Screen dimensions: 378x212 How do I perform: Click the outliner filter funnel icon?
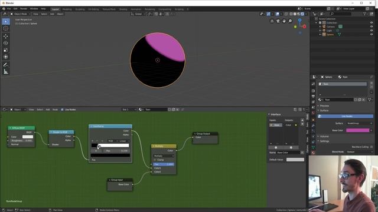(x=364, y=14)
